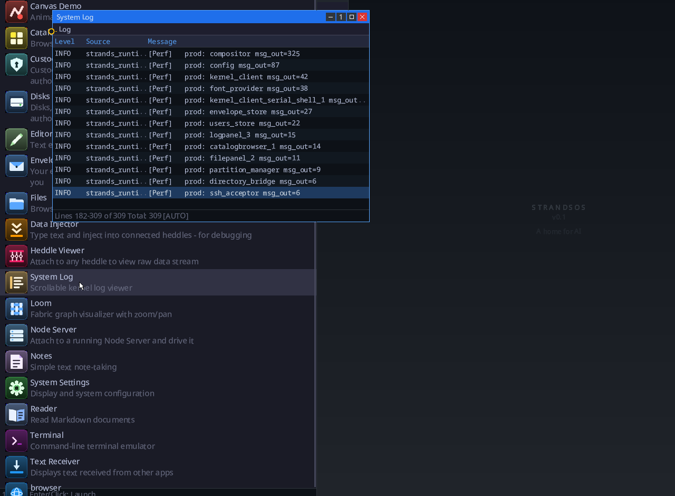Open the Heddle Viewer icon
Viewport: 675px width, 496px height.
pos(16,256)
